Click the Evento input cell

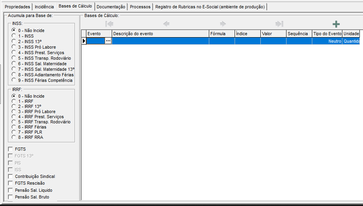(96, 41)
